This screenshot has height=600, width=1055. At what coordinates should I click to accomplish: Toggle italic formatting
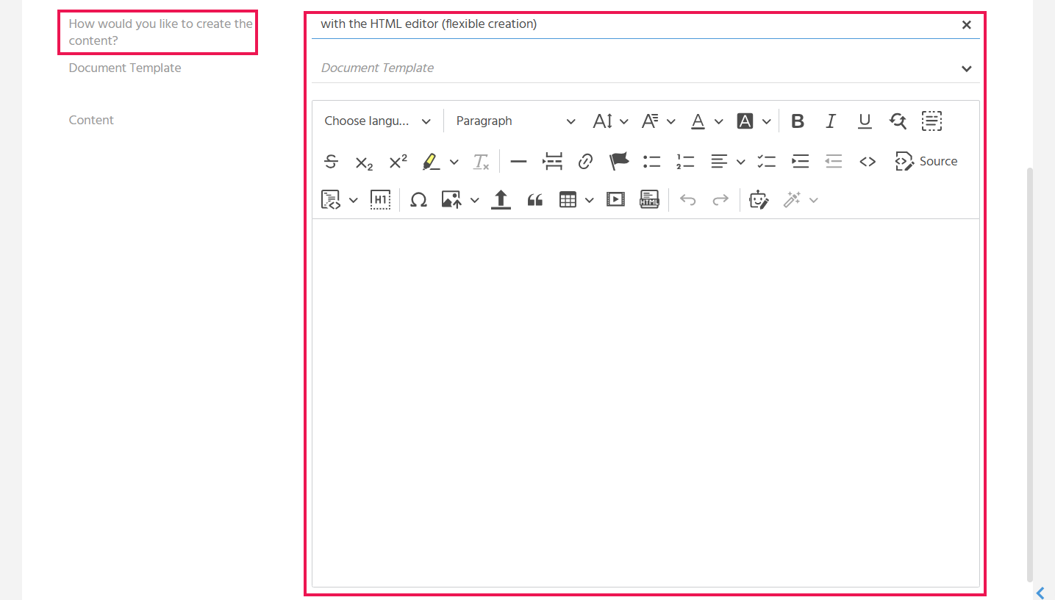tap(831, 121)
